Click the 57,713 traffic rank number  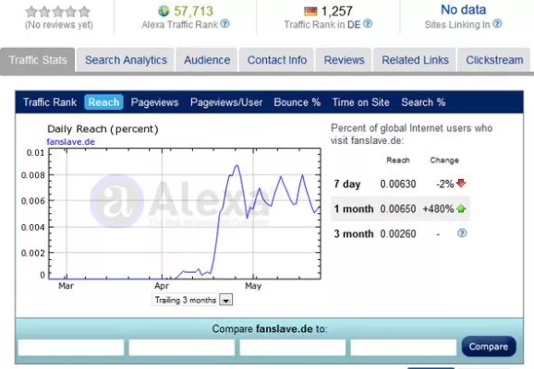point(193,11)
